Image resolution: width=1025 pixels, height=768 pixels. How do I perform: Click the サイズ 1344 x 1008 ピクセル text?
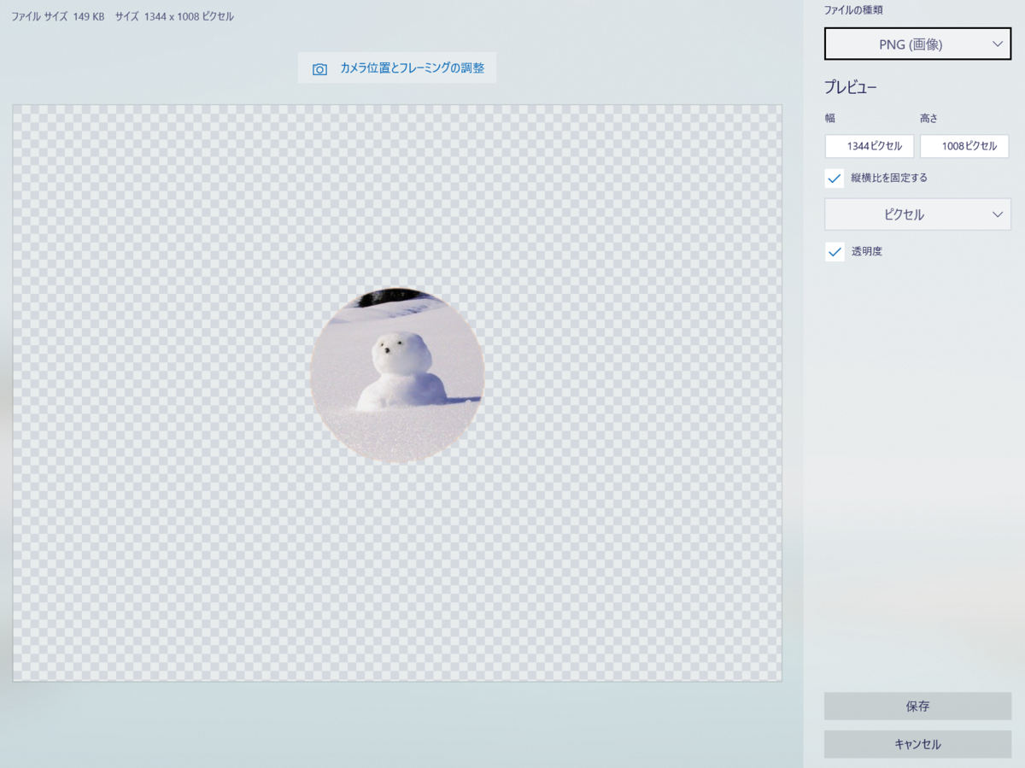[x=174, y=16]
